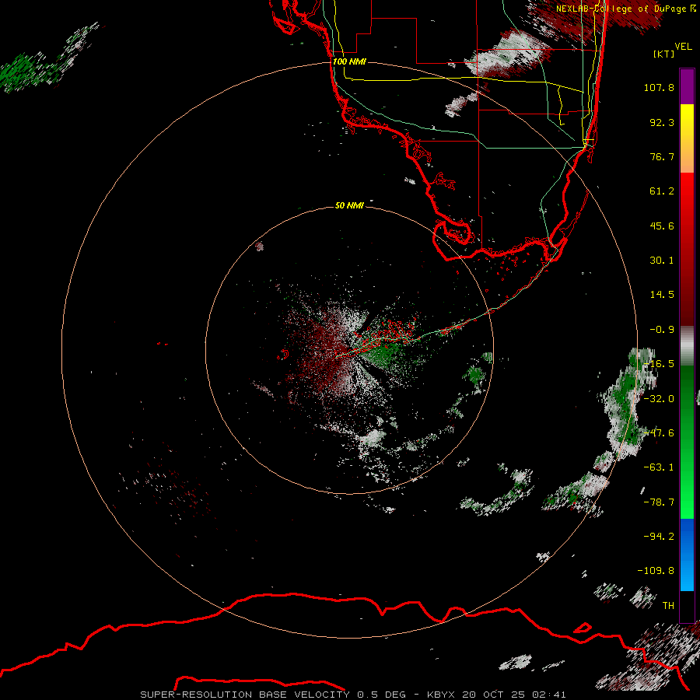700x700 pixels.
Task: Click the -63.1 velocity scale value
Action: 659,467
